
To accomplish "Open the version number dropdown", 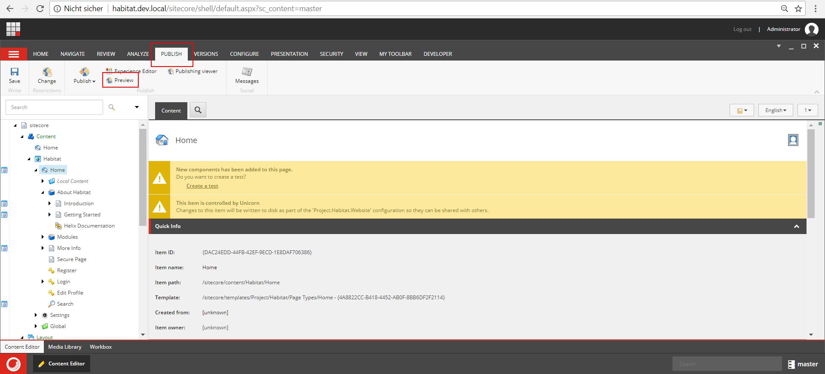I will pyautogui.click(x=808, y=110).
